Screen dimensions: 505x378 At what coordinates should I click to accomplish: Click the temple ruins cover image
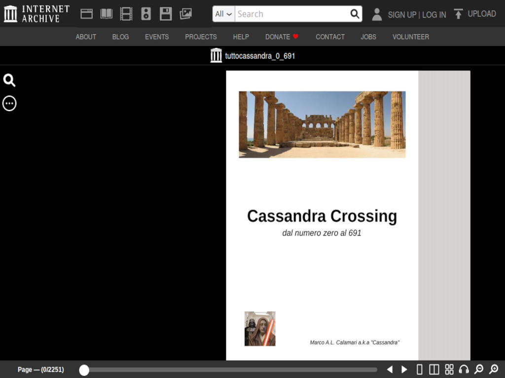[322, 125]
